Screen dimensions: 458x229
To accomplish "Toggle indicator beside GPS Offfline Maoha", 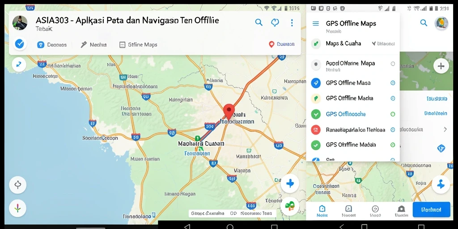I will coord(393,98).
